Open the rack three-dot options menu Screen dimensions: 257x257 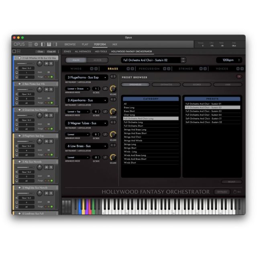click(58, 51)
